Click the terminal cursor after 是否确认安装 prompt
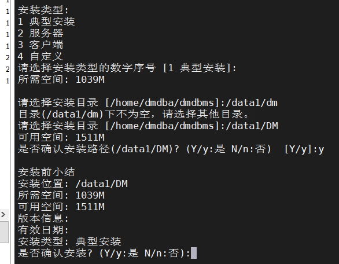Image resolution: width=339 pixels, height=264 pixels. point(194,253)
